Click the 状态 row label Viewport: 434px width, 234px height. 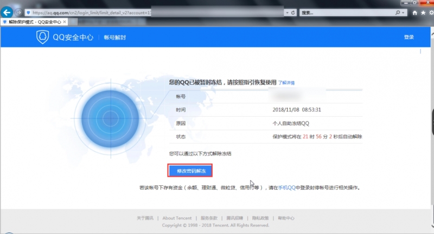pyautogui.click(x=181, y=137)
